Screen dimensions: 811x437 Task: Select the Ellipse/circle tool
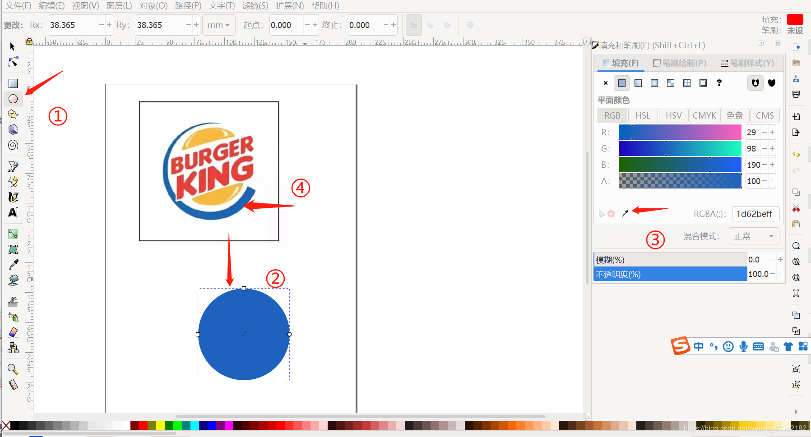pyautogui.click(x=13, y=99)
